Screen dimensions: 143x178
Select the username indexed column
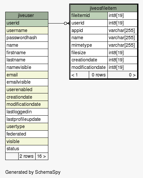27,30
